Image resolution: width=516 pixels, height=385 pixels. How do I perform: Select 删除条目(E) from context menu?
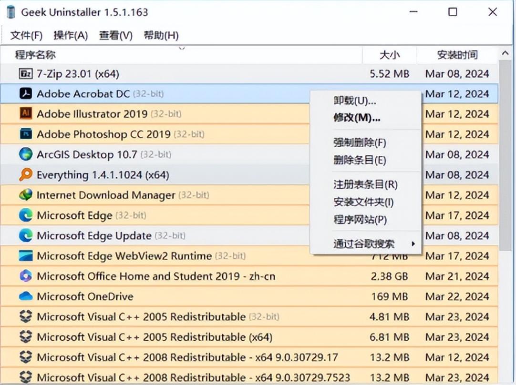[x=360, y=160]
